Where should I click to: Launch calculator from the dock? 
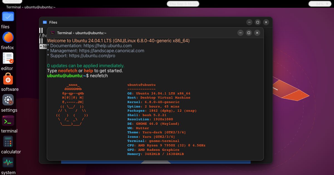tap(8, 141)
